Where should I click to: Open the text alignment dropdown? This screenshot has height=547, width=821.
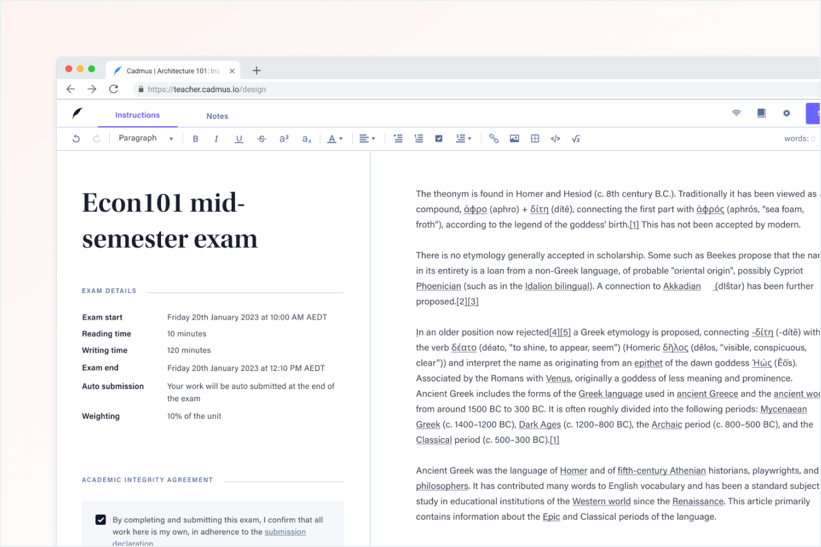[x=367, y=139]
